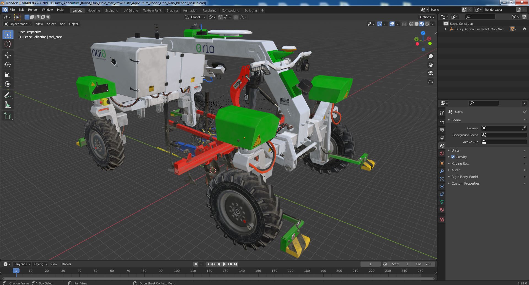Expand the Dusty_Agriculture_Robot_Orio_Naio outliner item
This screenshot has width=529, height=285.
tap(446, 29)
